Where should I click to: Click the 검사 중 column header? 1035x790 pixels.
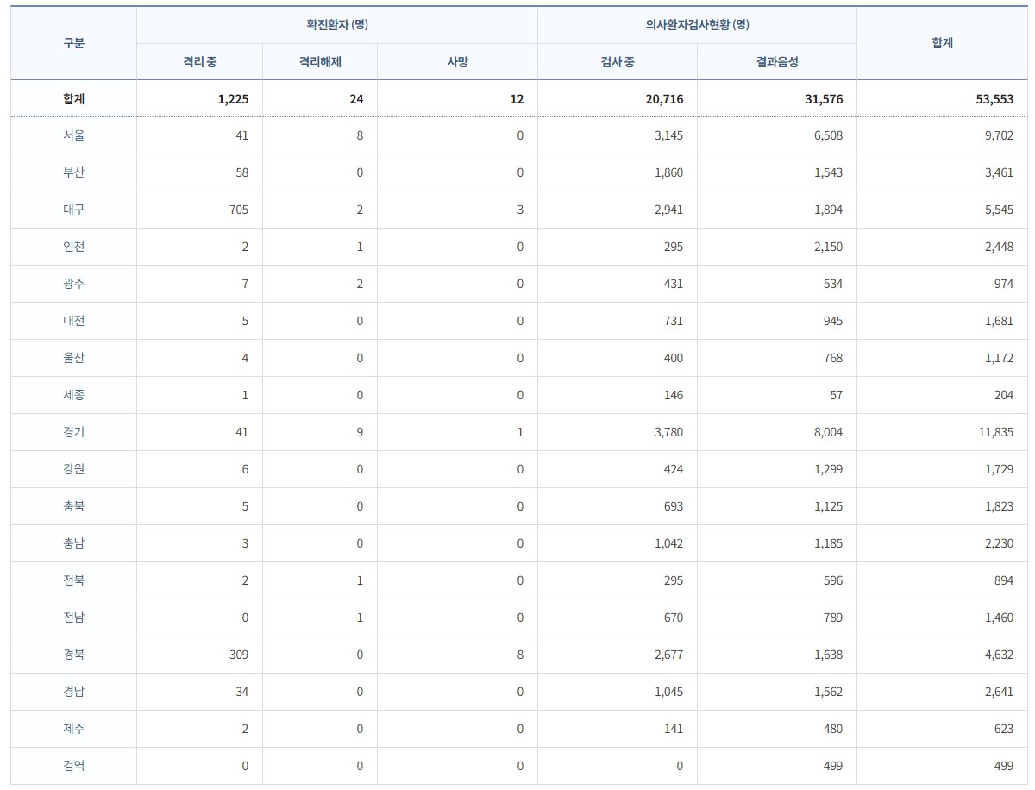click(x=618, y=62)
